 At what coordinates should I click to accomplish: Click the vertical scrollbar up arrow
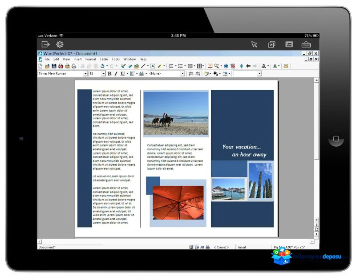(316, 80)
